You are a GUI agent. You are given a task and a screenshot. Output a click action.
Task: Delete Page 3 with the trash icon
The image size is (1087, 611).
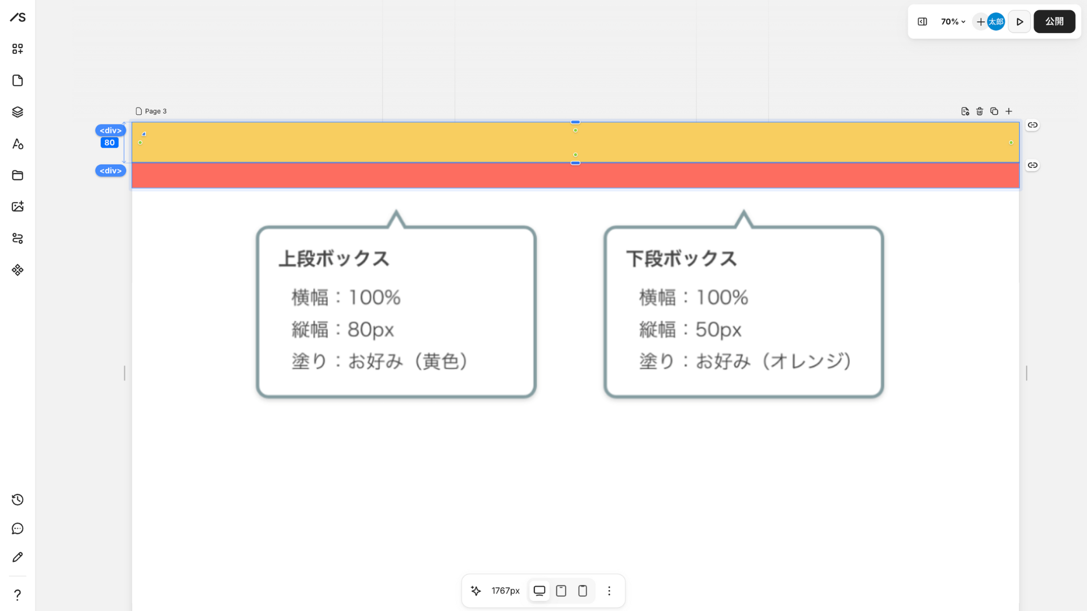[979, 111]
